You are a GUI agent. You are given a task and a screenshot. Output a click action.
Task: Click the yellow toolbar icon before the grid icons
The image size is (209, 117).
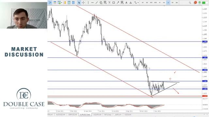pos(65,3)
